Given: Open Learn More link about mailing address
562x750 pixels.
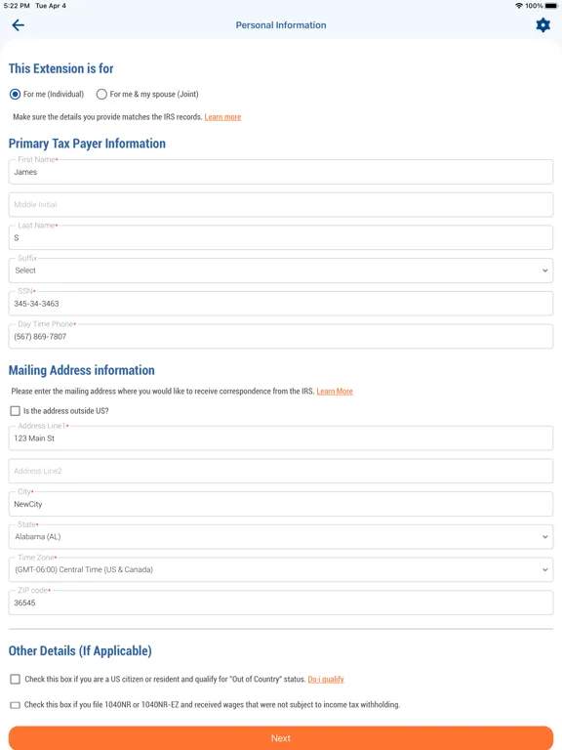Looking at the screenshot, I should coord(335,392).
